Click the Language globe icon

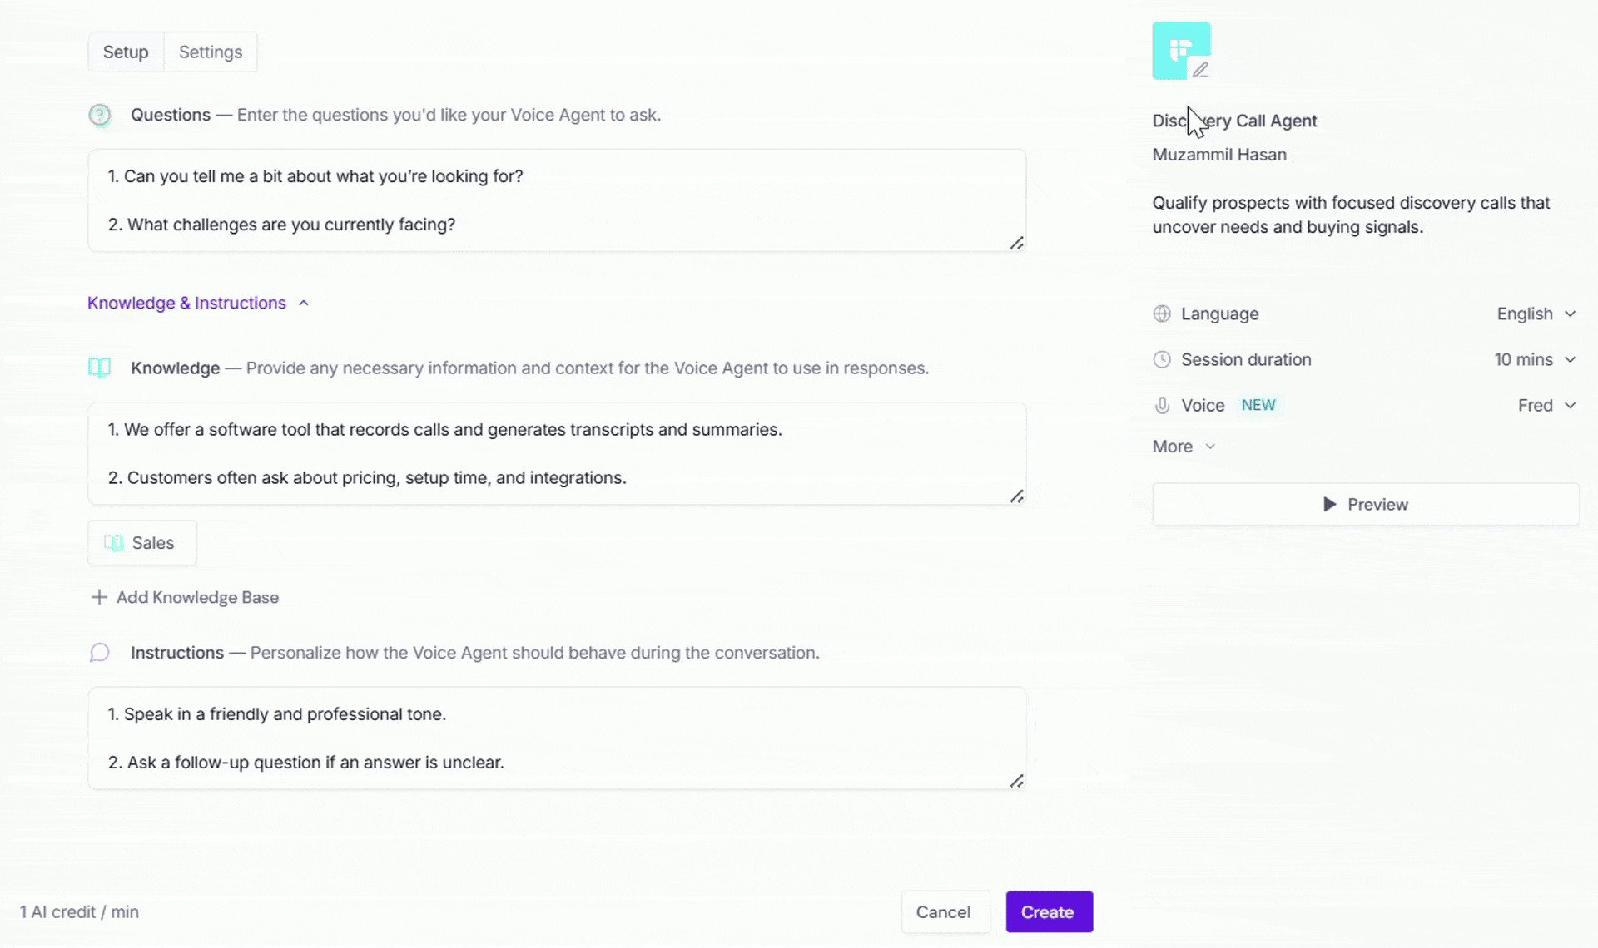(x=1162, y=314)
